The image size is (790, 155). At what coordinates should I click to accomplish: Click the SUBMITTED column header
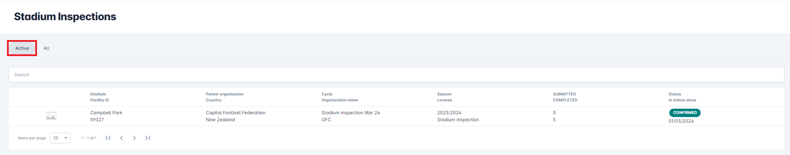(564, 94)
